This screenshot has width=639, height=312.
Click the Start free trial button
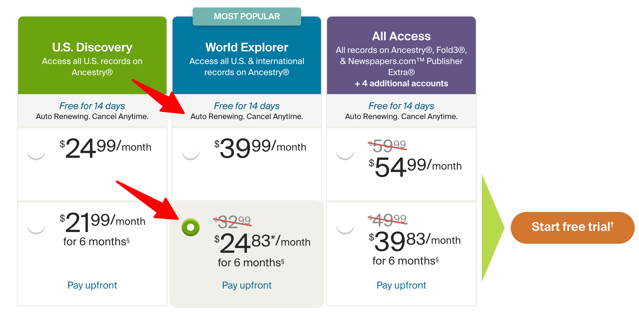pos(572,228)
